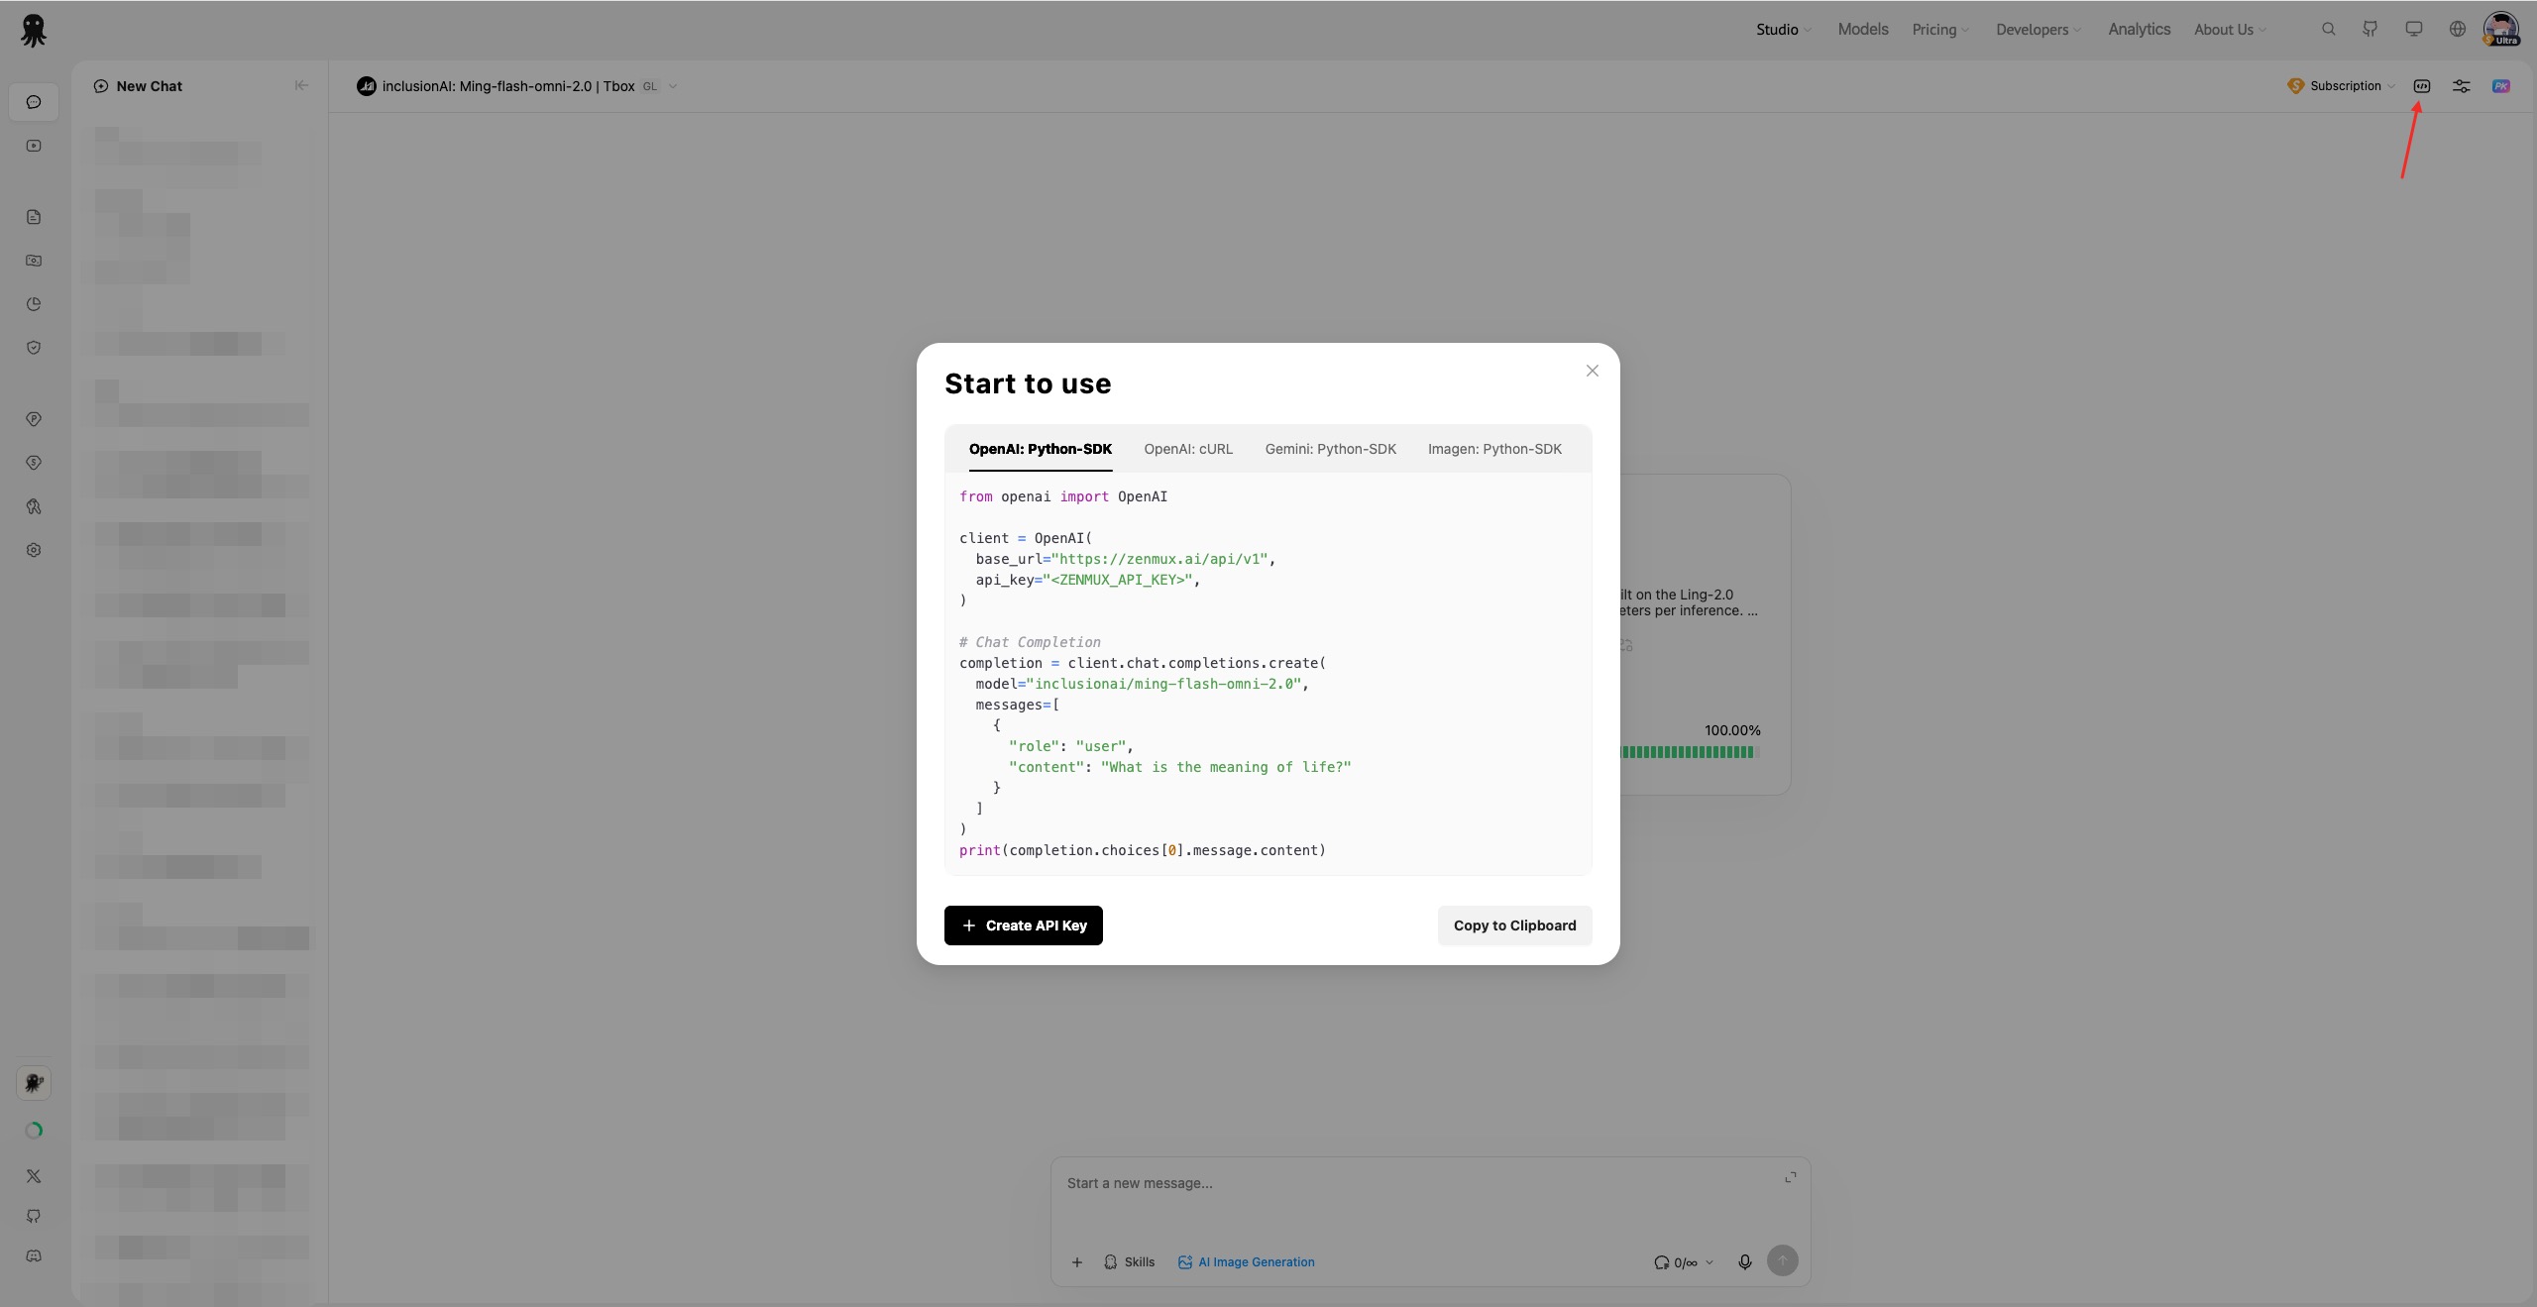
Task: Open the pie chart usage icon
Action: click(34, 304)
